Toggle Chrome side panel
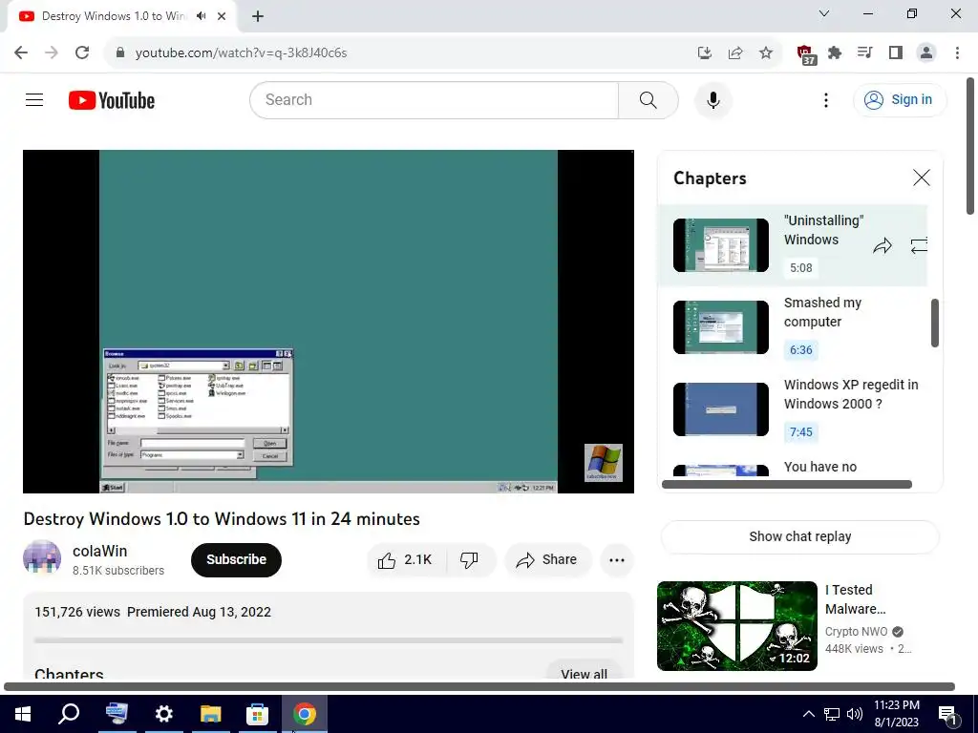Viewport: 978px width, 733px height. (x=896, y=52)
